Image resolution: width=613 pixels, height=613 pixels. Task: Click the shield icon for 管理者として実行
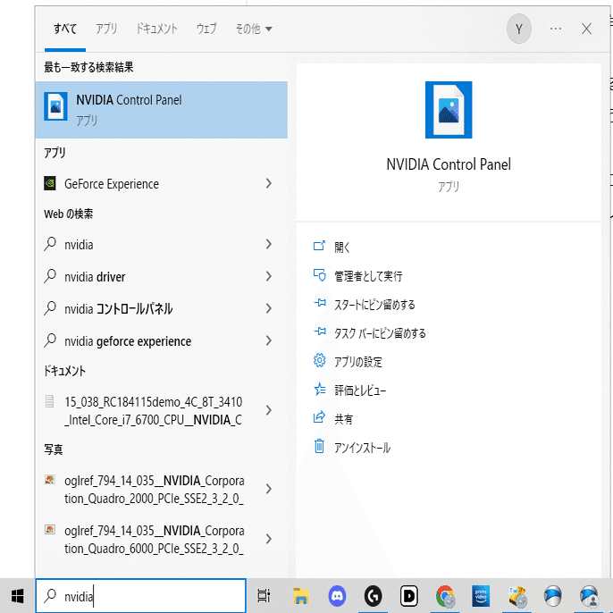point(319,275)
